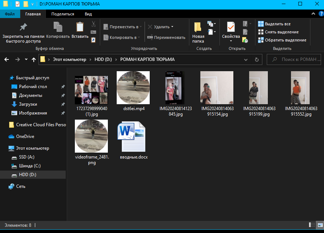
Task: Click the History icon in Открыть group
Action: click(x=245, y=40)
